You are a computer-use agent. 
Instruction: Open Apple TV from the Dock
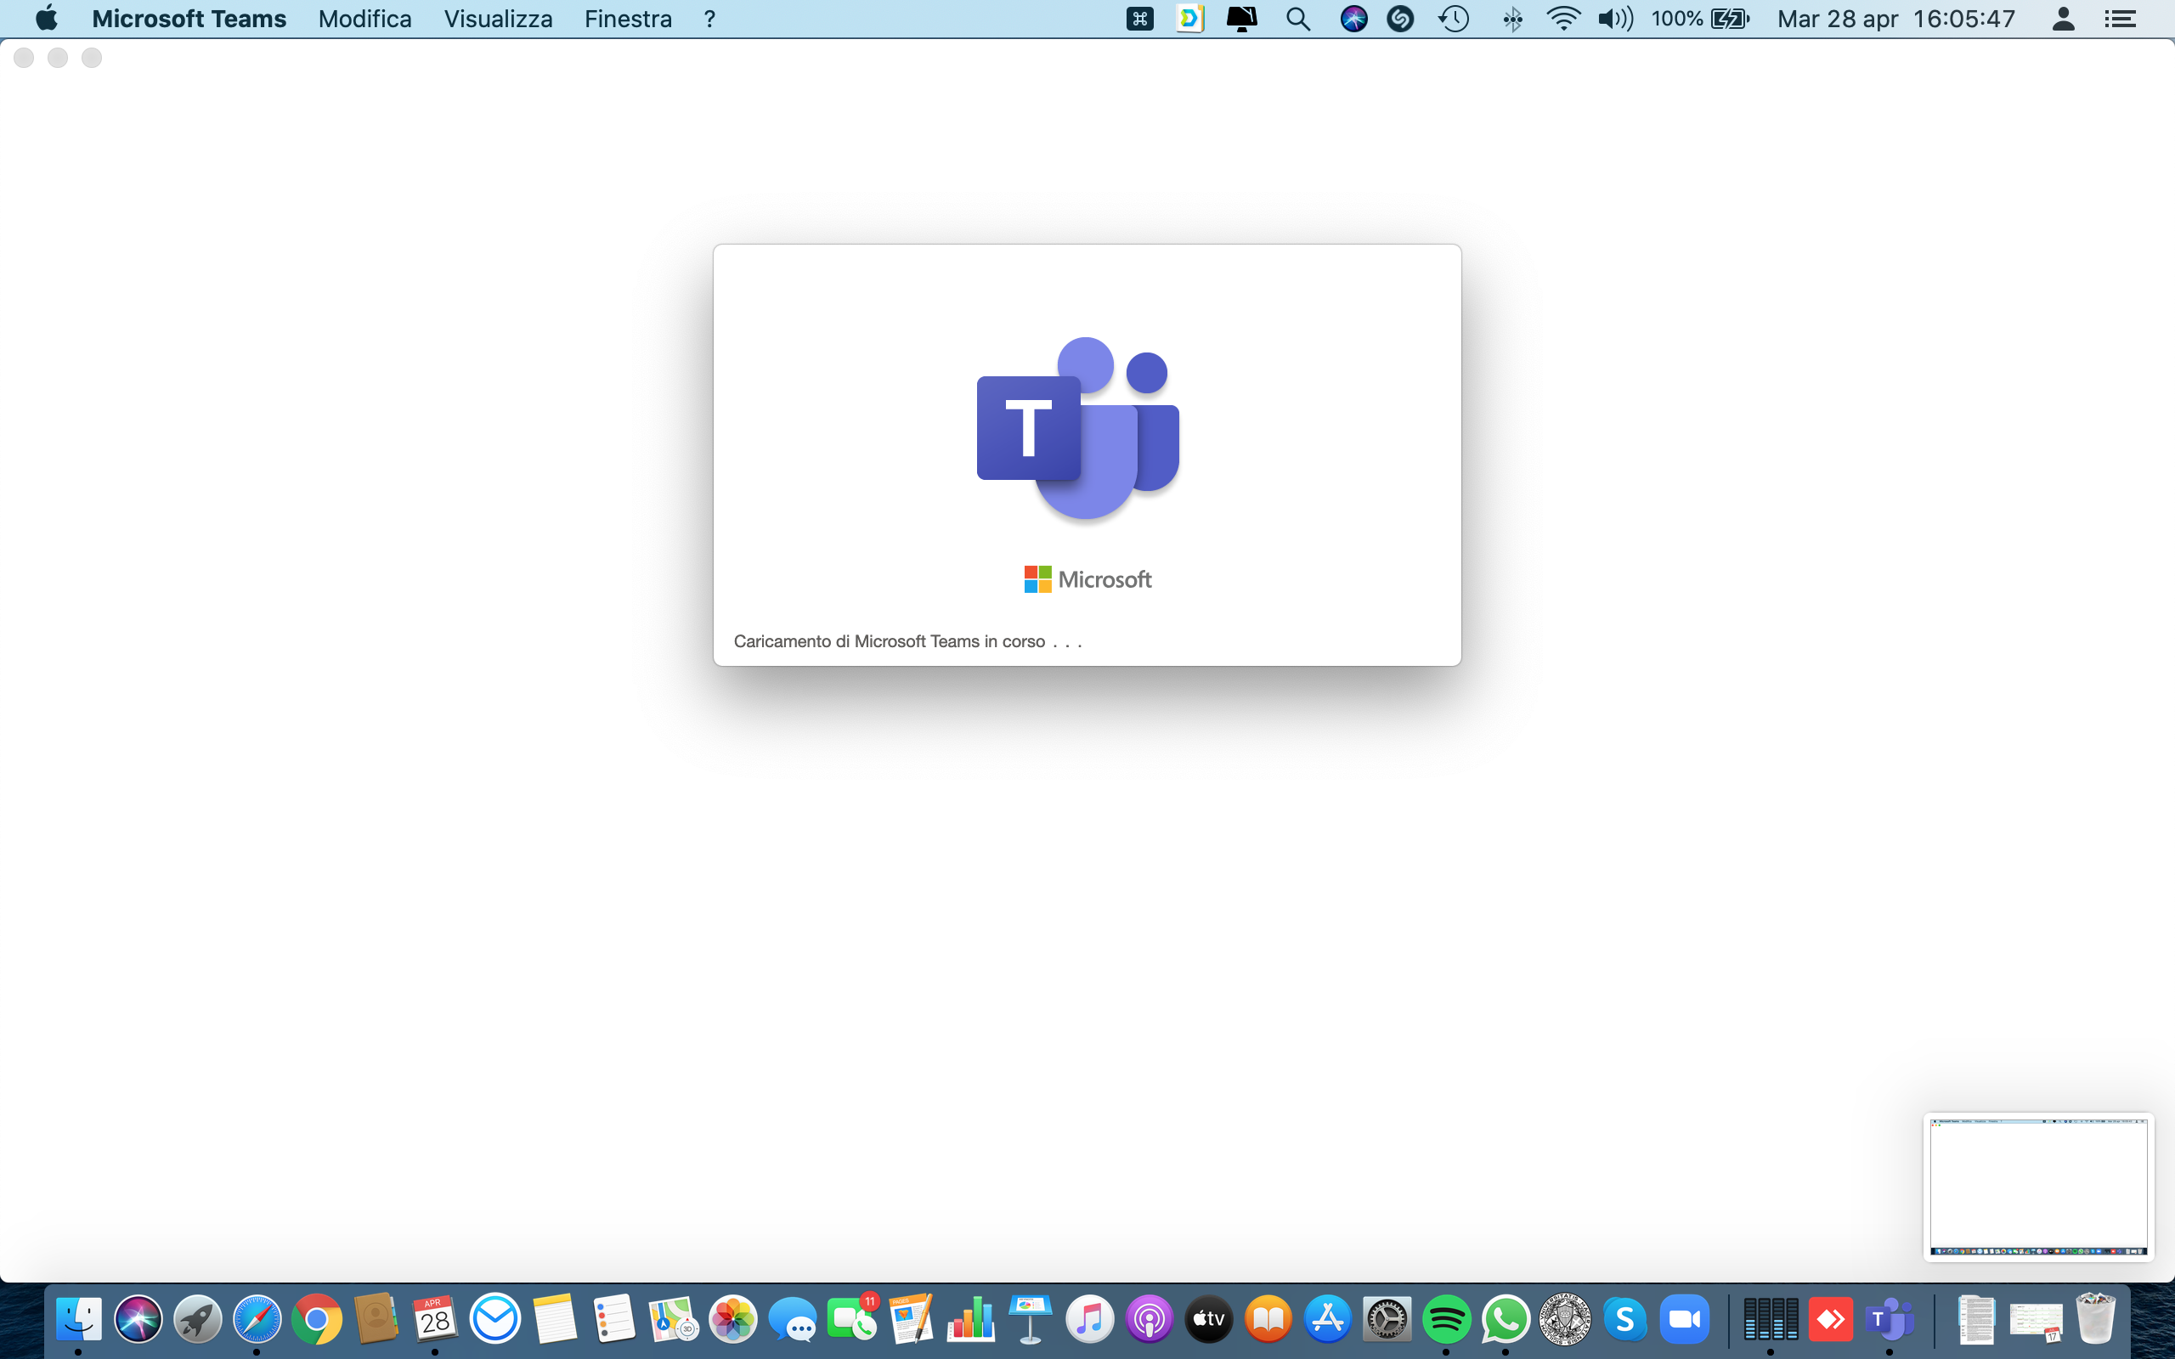pyautogui.click(x=1209, y=1318)
